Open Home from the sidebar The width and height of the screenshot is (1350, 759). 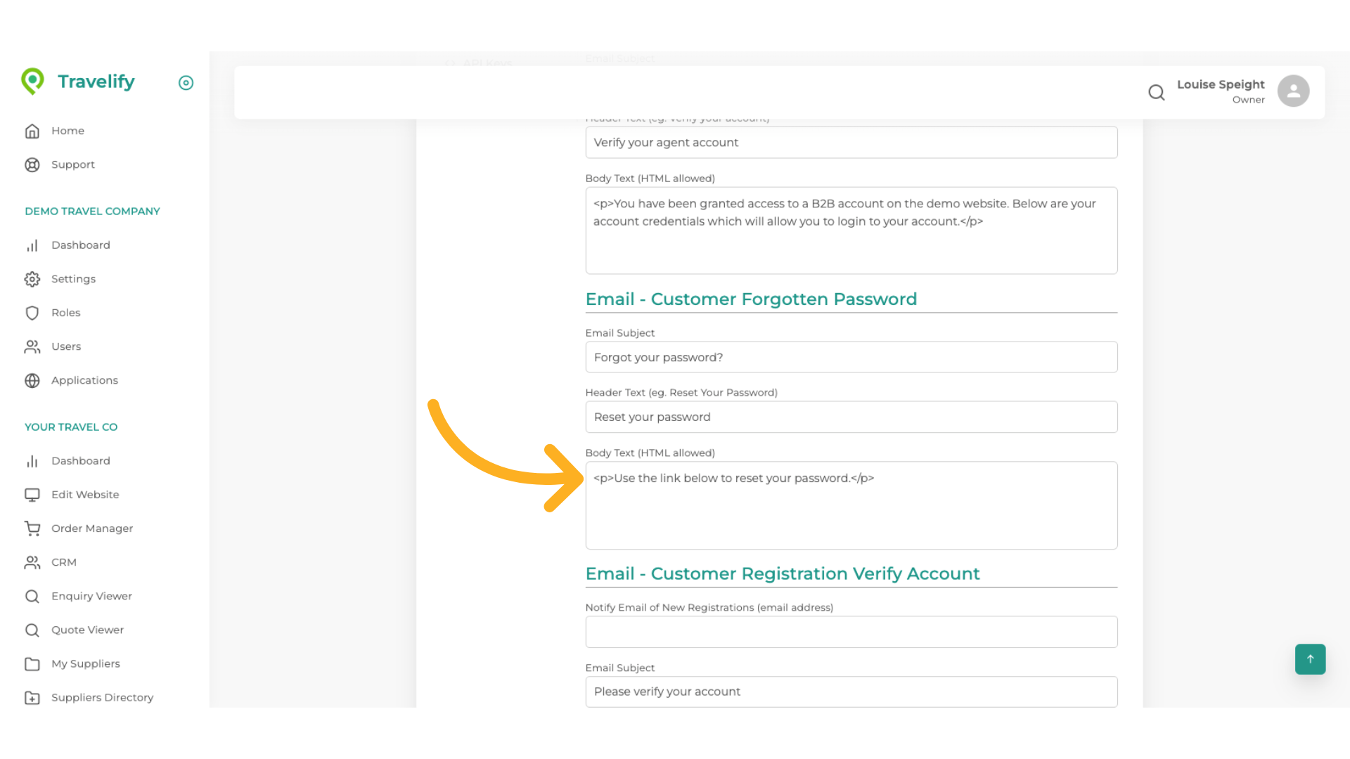pyautogui.click(x=67, y=131)
